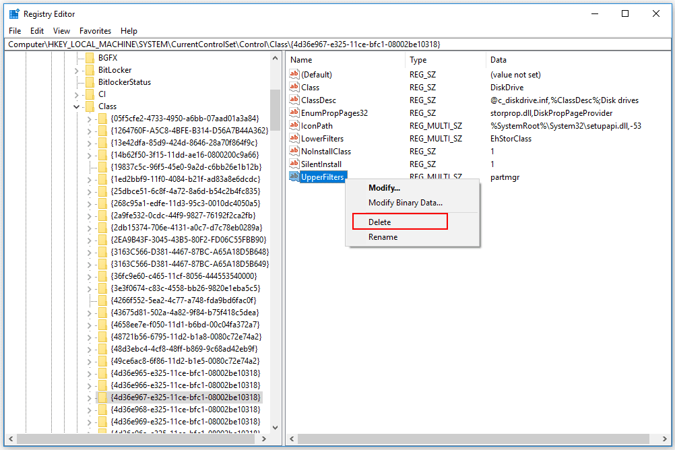This screenshot has height=450, width=675.
Task: Select Modify Binary Data... in context menu
Action: [412, 202]
